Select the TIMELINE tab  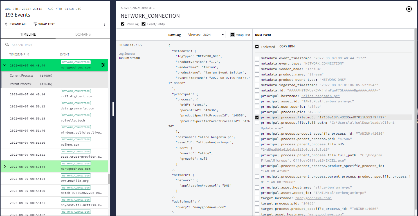tap(28, 34)
